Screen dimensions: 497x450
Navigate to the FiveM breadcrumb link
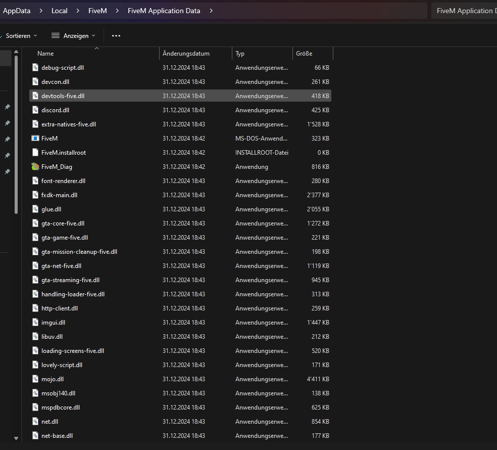pos(97,10)
